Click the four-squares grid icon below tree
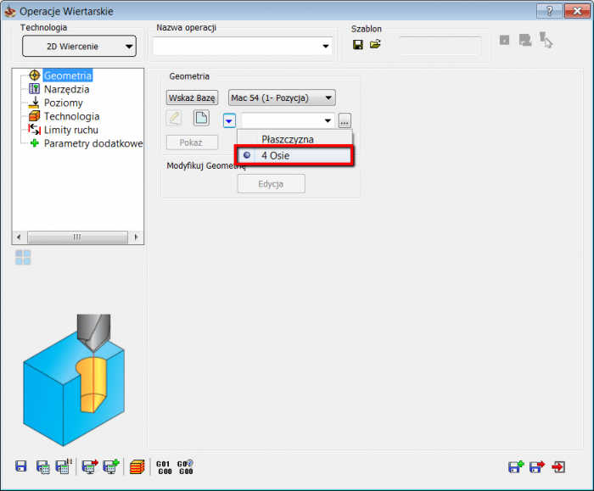594x491 pixels. [23, 257]
